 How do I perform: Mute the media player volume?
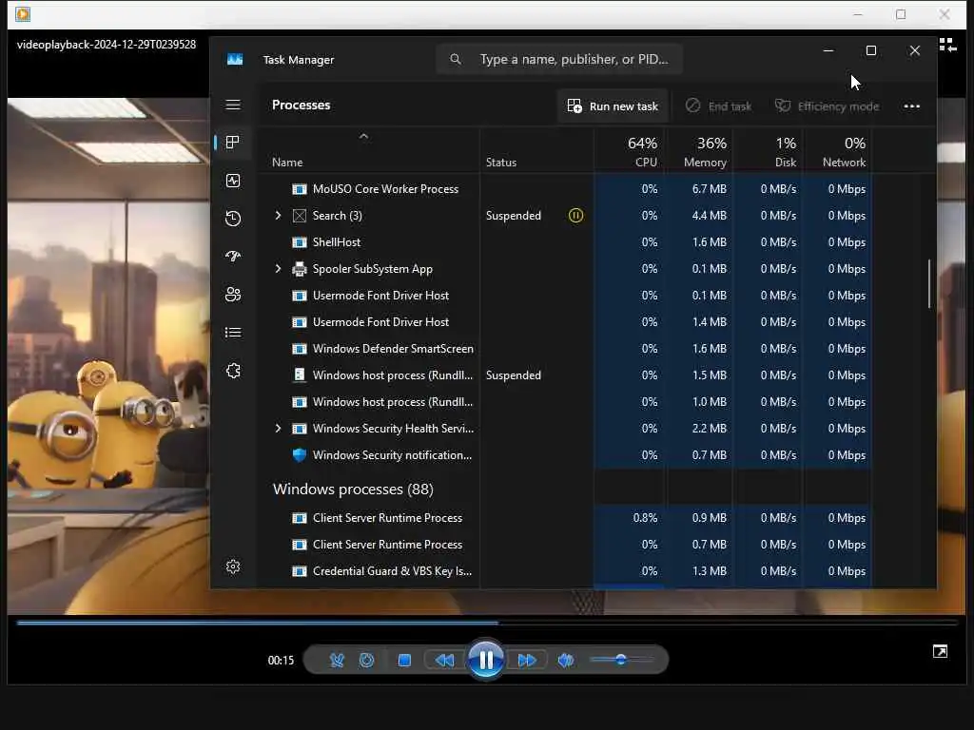[566, 660]
